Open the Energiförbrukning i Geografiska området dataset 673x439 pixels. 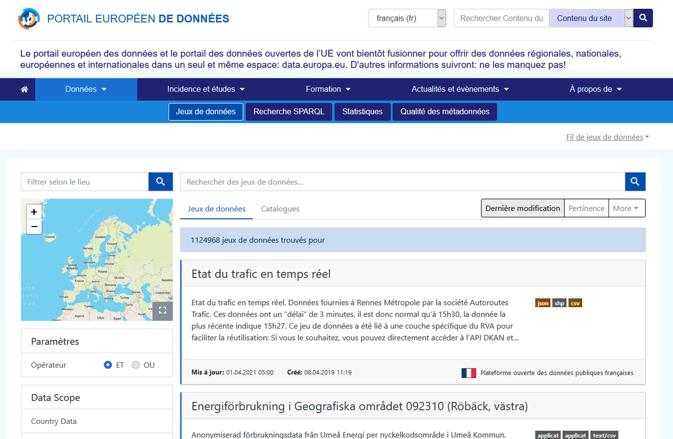[359, 406]
